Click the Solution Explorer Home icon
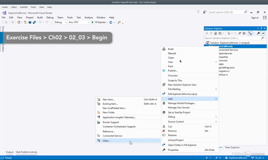Screen dimensions: 268x160 point(215,33)
